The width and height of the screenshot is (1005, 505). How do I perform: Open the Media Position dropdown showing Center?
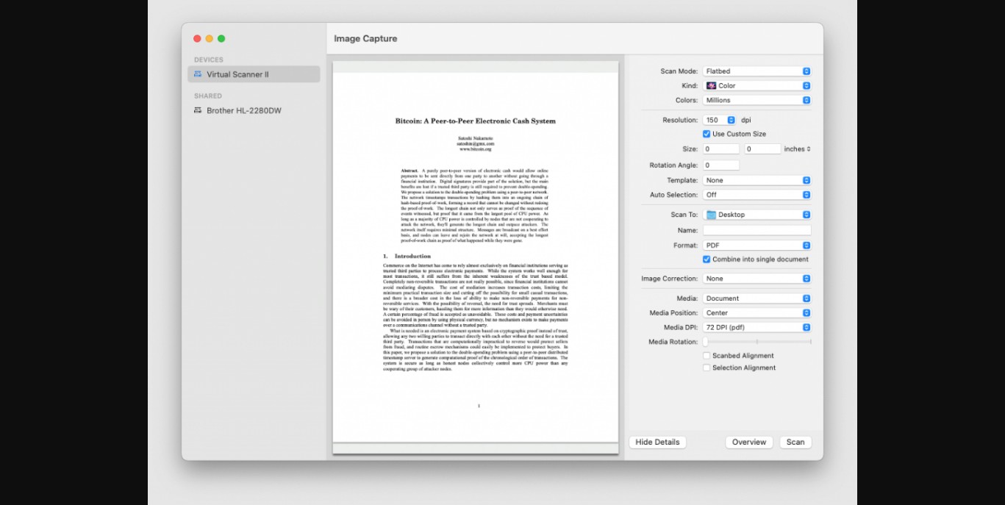(x=757, y=313)
